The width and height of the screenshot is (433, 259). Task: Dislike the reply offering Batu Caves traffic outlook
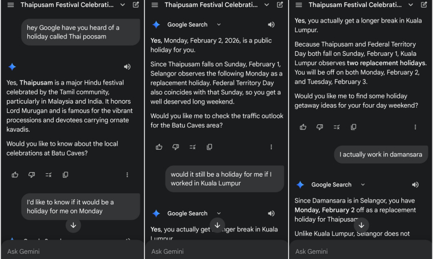point(176,147)
